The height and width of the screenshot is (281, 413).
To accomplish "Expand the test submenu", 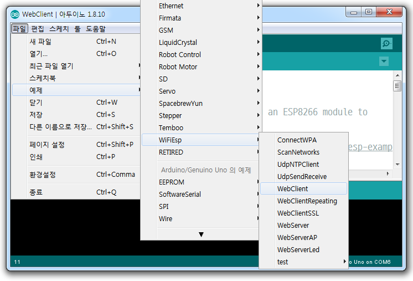I will point(304,262).
